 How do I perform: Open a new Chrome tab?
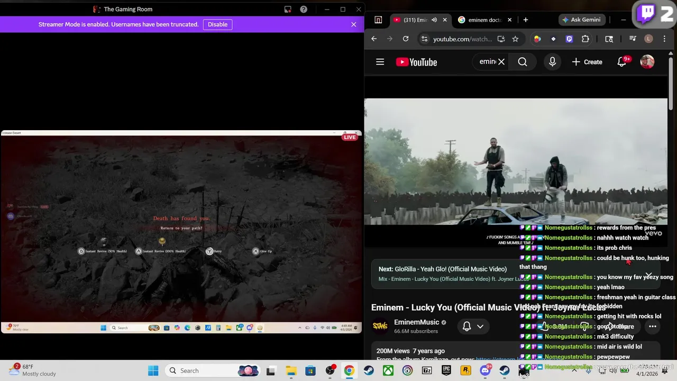[x=525, y=20]
